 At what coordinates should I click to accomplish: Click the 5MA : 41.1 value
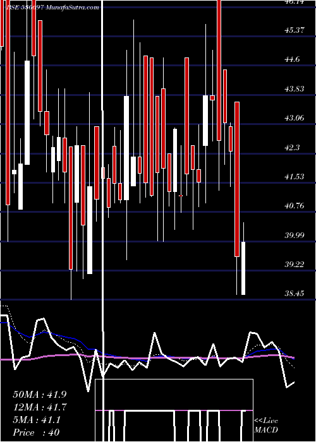click(37, 420)
